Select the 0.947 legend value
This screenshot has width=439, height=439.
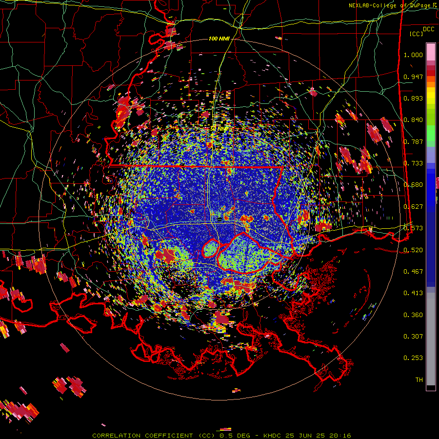[413, 77]
